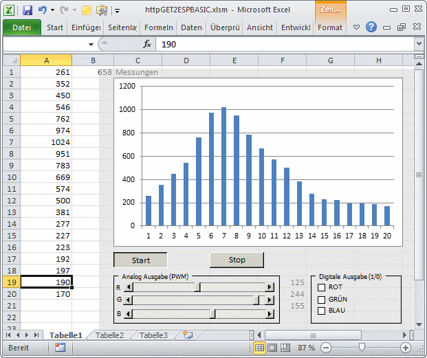Click the formula bar input showing 190

(x=285, y=44)
